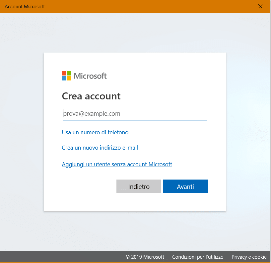Continue with the Avanti button

(185, 186)
